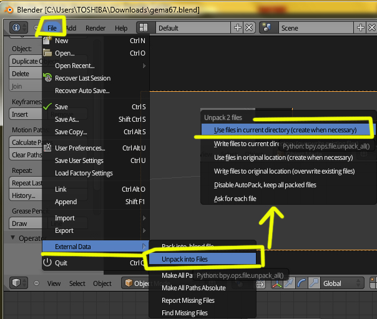Click the History... button
The width and height of the screenshot is (377, 319).
pos(26,195)
